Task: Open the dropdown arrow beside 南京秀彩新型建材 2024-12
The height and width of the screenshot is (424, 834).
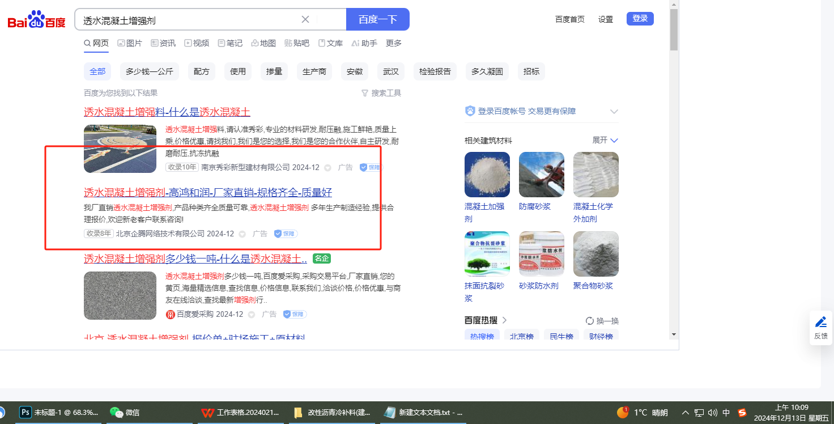Action: (327, 168)
